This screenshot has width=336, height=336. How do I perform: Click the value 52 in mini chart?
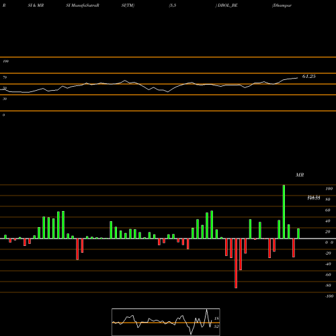216,327
